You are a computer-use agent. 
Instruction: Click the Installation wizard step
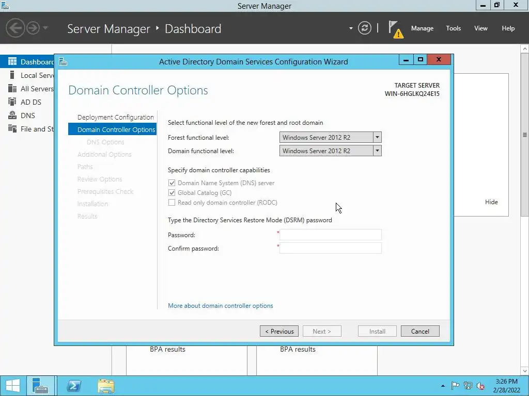click(92, 204)
